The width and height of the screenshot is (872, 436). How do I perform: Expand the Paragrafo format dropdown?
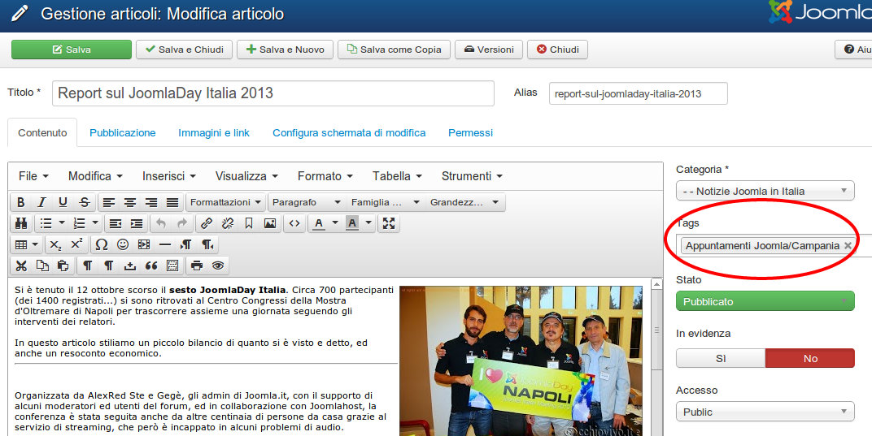(x=306, y=202)
